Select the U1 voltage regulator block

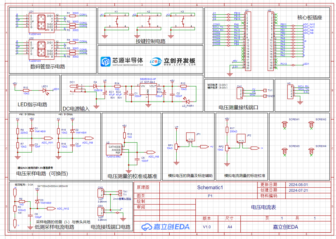pos(148,89)
